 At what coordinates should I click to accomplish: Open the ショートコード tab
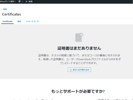coord(32,21)
